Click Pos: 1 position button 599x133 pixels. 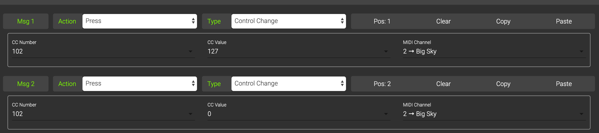(382, 21)
